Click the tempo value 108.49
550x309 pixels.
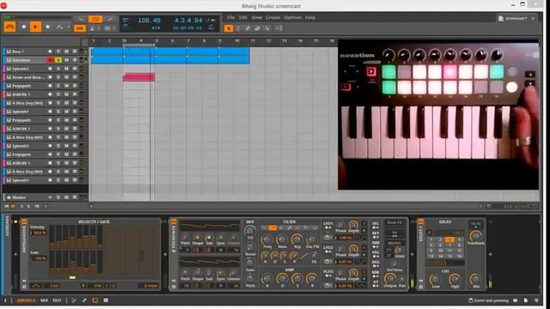pyautogui.click(x=149, y=21)
